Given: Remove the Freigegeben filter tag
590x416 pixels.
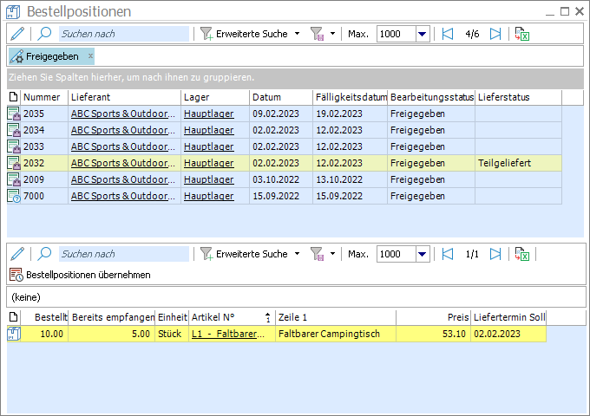Looking at the screenshot, I should click(x=91, y=56).
